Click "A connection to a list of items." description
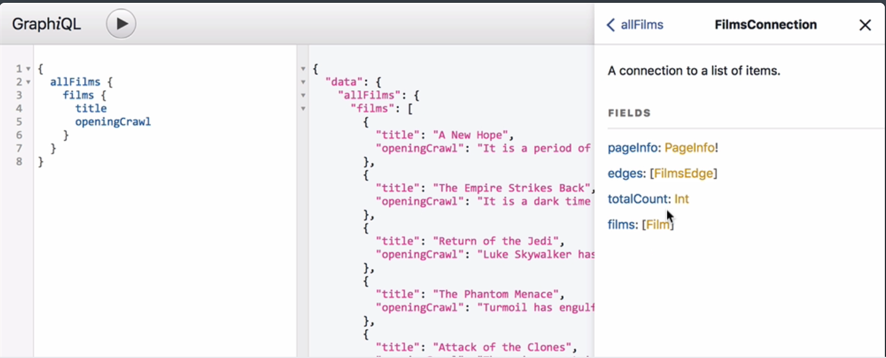This screenshot has width=886, height=358. 694,71
